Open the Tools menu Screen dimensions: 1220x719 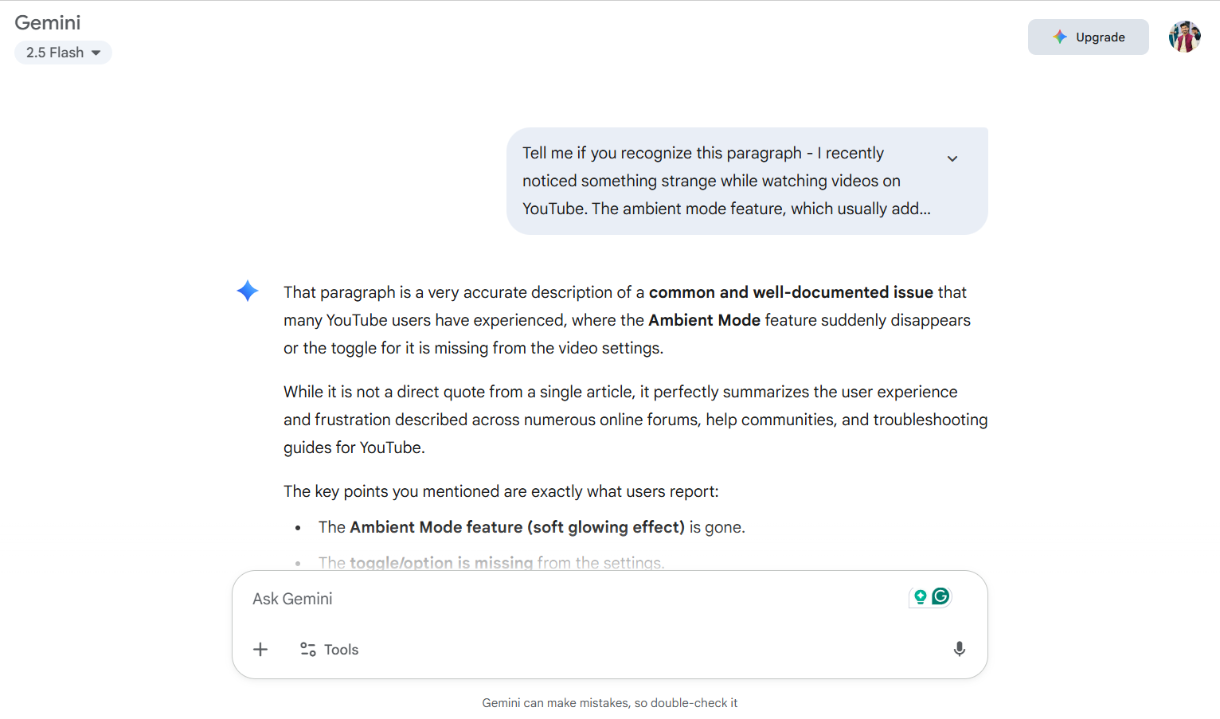pyautogui.click(x=330, y=650)
